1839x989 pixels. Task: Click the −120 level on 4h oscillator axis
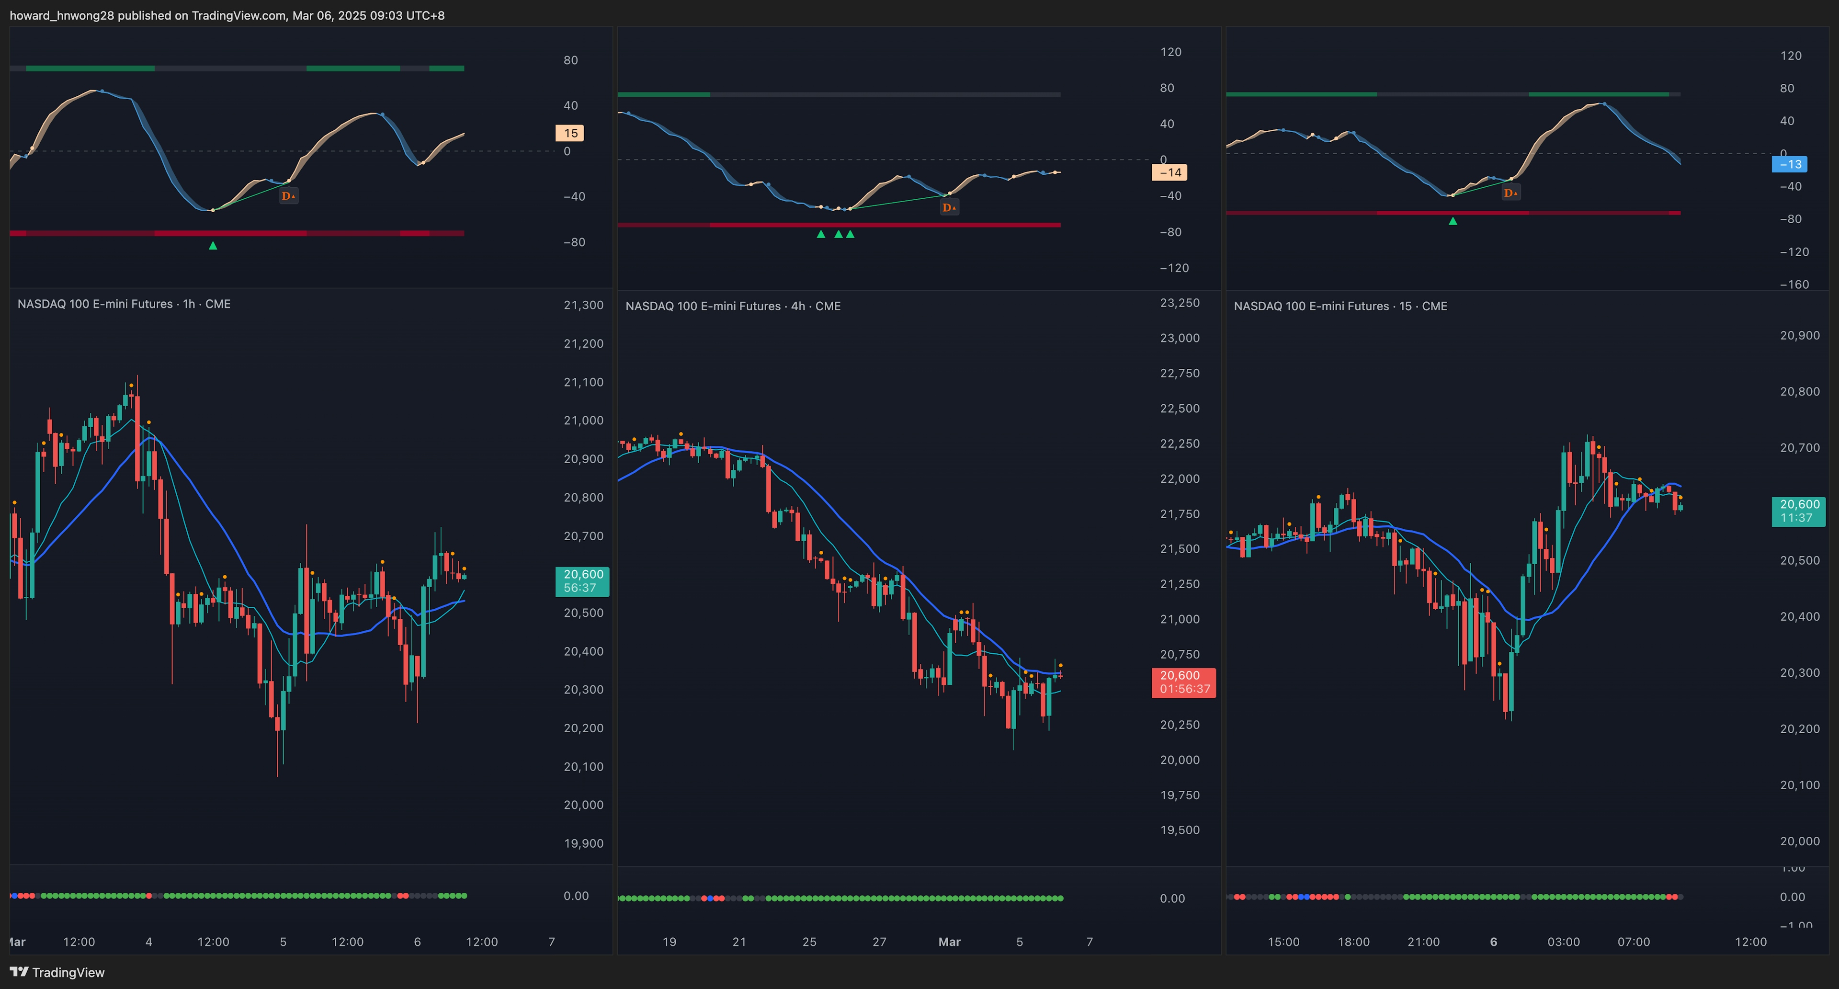[x=1174, y=268]
